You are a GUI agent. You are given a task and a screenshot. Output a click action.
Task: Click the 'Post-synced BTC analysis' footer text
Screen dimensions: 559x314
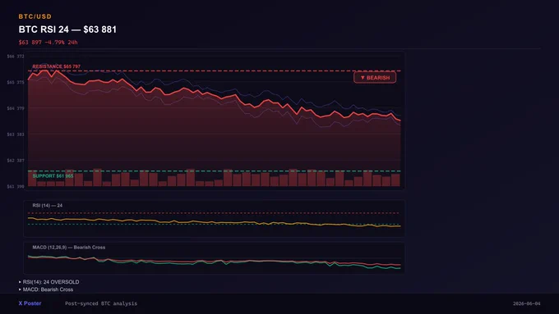click(101, 303)
